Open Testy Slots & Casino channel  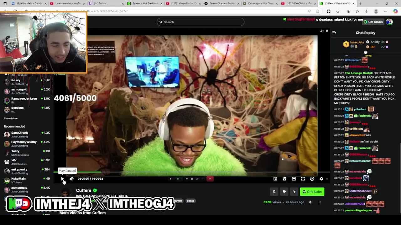click(27, 153)
